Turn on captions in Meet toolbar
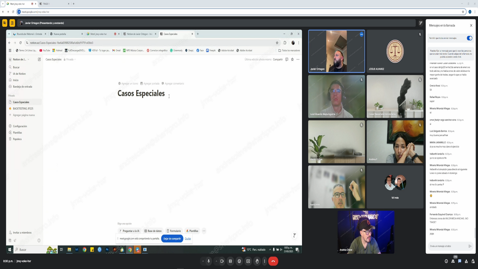Viewport: 478px width, 269px height. tap(231, 261)
